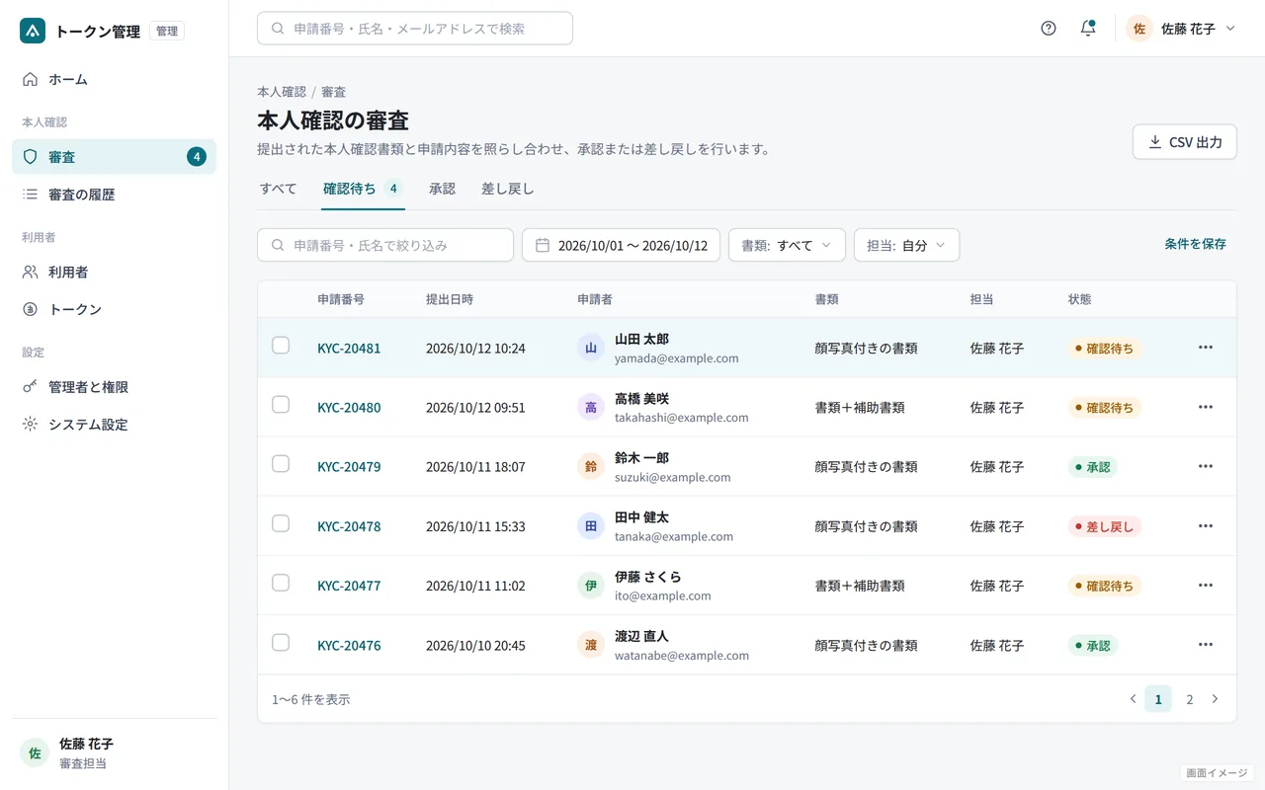
Task: Open row actions menu for KYC-20479
Action: [x=1205, y=466]
